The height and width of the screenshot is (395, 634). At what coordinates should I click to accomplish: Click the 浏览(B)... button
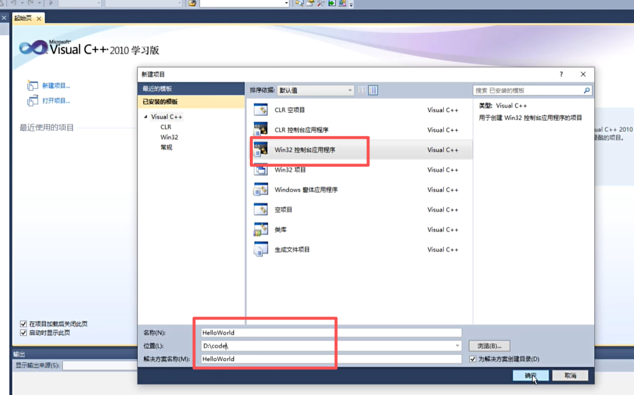pos(489,346)
